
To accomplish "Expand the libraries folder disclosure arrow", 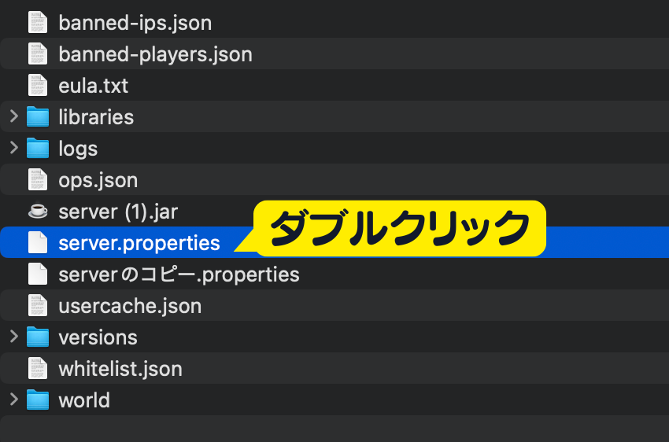I will point(13,117).
